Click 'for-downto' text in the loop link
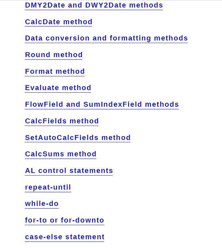222x248 pixels. 82,220
